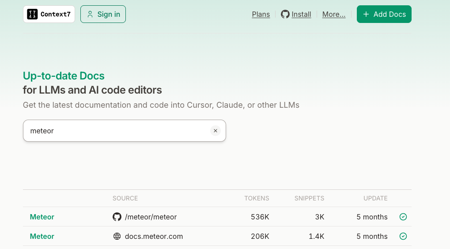Open the Meteor library from /meteor/meteor
Viewport: 450px width, 249px height.
coord(42,217)
